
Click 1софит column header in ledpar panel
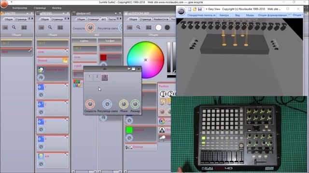tap(110, 41)
